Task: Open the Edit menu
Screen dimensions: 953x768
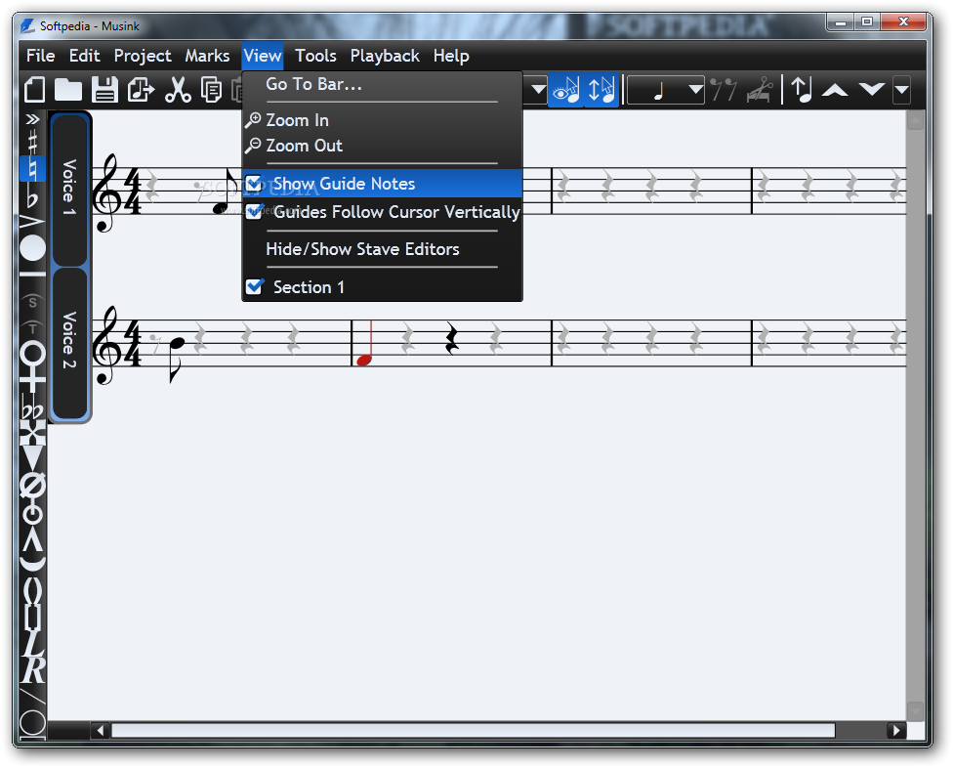Action: pos(84,56)
